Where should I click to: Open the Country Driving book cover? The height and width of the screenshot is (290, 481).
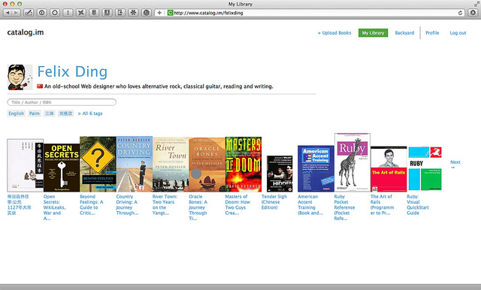coord(135,164)
